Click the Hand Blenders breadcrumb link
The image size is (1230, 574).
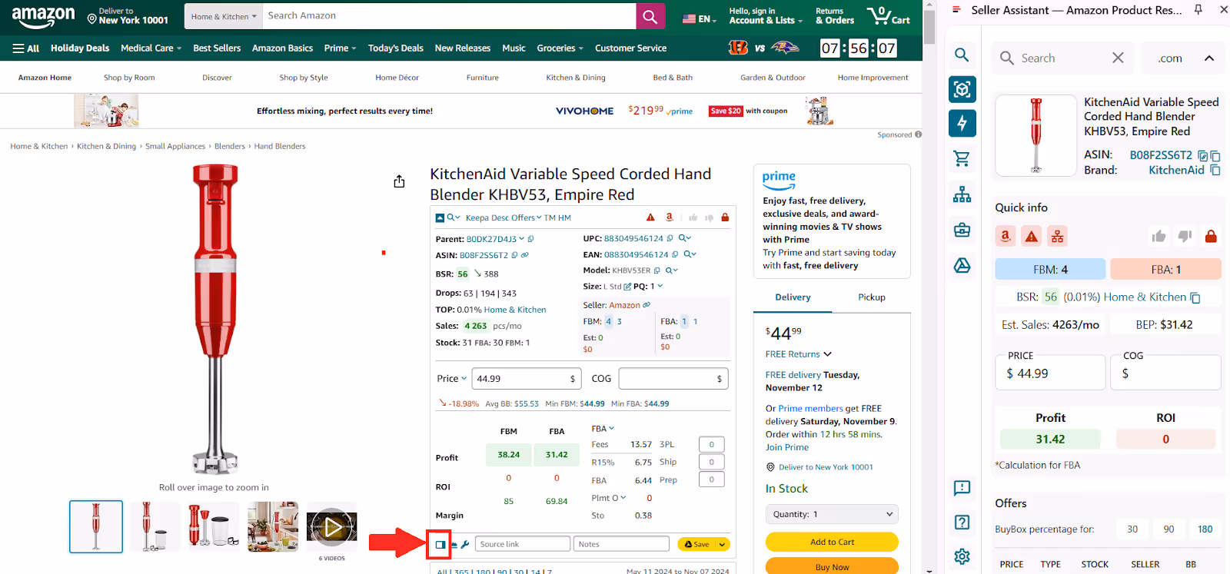click(x=280, y=146)
